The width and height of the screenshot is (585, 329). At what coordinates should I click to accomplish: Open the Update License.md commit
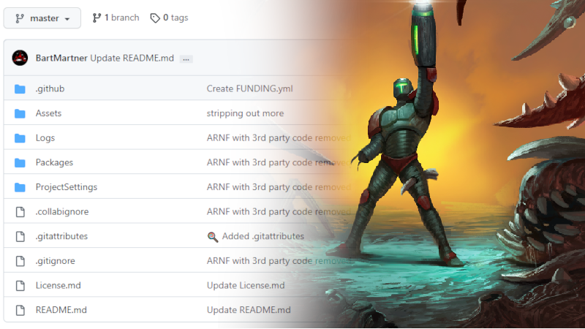[x=246, y=286]
